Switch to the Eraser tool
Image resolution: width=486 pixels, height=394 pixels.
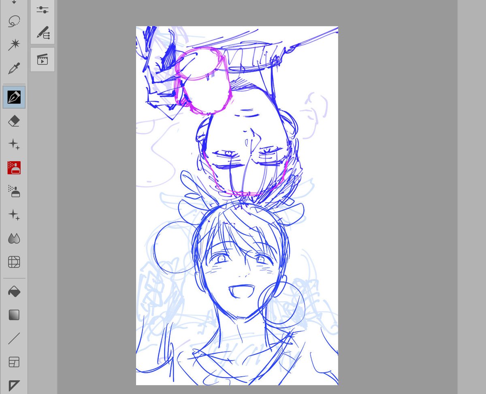14,121
